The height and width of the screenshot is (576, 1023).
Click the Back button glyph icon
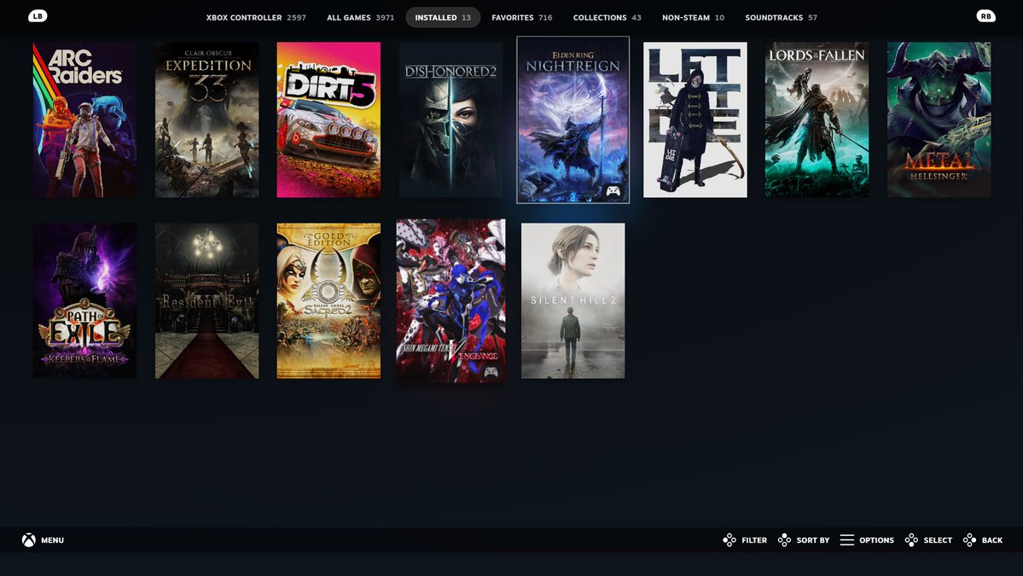969,540
